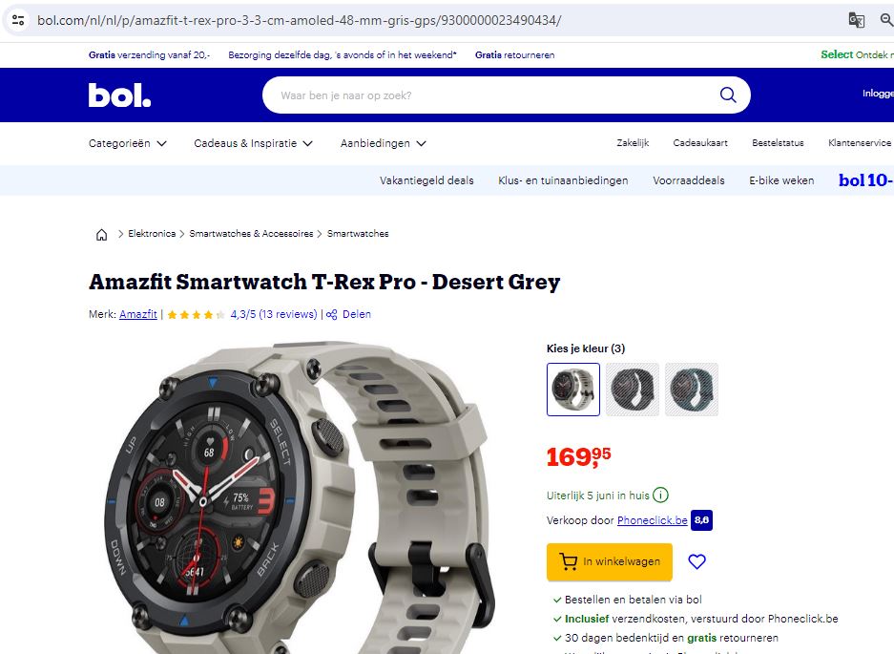Select the blue-green watch color variant
The width and height of the screenshot is (894, 654).
pyautogui.click(x=692, y=390)
